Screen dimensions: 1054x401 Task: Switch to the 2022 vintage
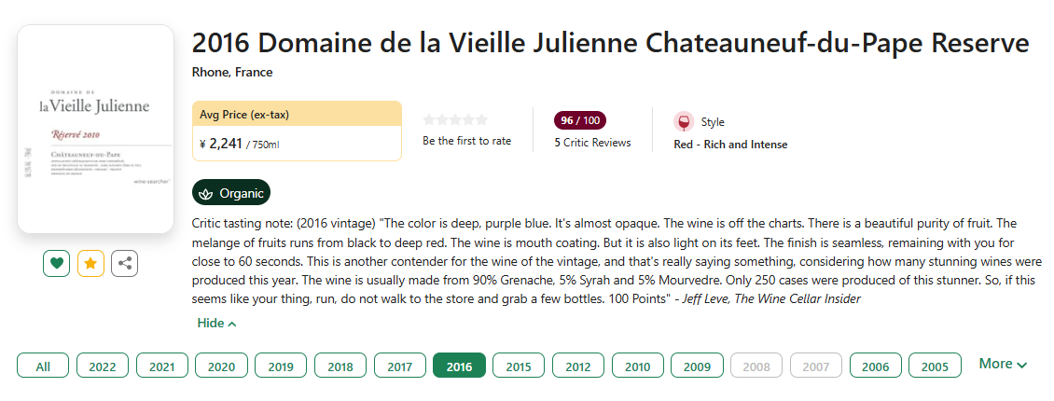coord(103,366)
